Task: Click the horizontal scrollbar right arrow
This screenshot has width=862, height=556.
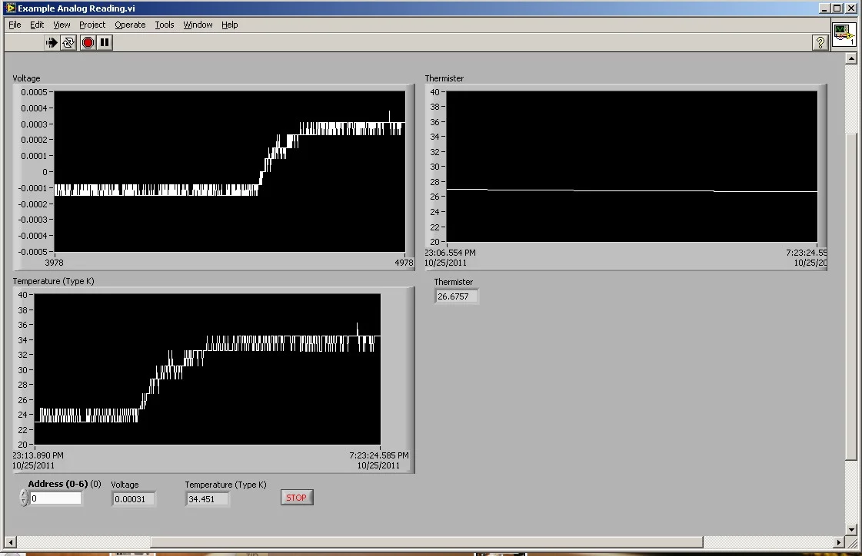Action: point(839,542)
